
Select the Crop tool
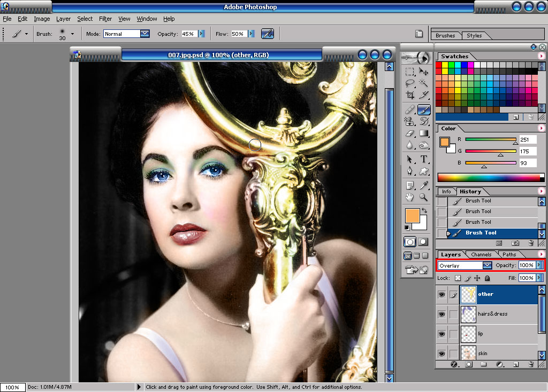pos(409,95)
